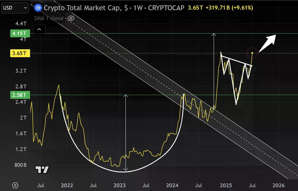Click the 800B price axis label
298x191 pixels.
point(20,165)
